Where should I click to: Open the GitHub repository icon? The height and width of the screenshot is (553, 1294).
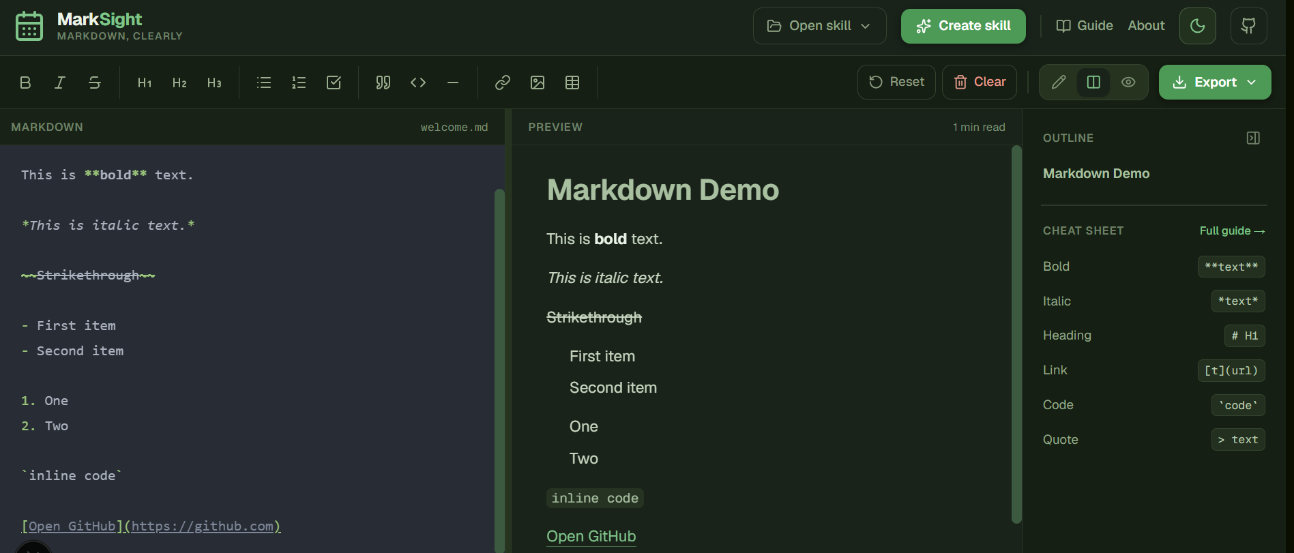pyautogui.click(x=1248, y=26)
